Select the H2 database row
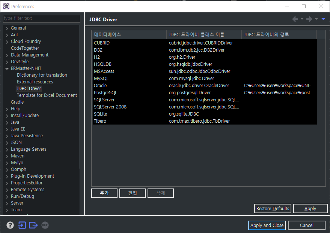The width and height of the screenshot is (330, 233). point(205,57)
